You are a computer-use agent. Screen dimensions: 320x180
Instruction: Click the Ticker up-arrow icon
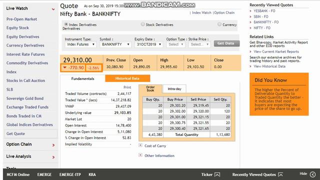tap(217, 174)
